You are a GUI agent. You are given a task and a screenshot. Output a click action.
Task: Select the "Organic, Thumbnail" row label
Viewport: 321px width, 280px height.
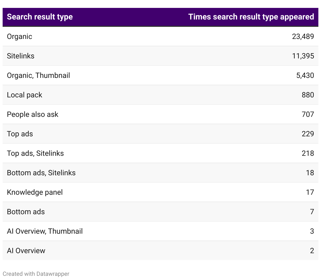tap(38, 75)
